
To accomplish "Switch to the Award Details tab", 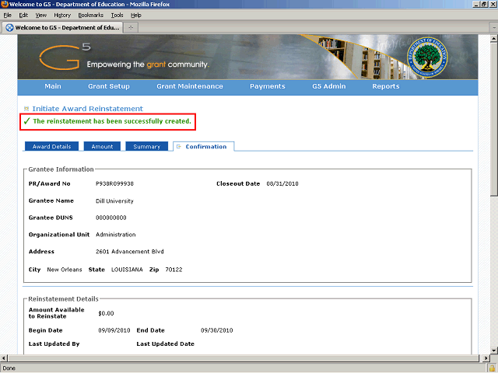I will (x=51, y=147).
